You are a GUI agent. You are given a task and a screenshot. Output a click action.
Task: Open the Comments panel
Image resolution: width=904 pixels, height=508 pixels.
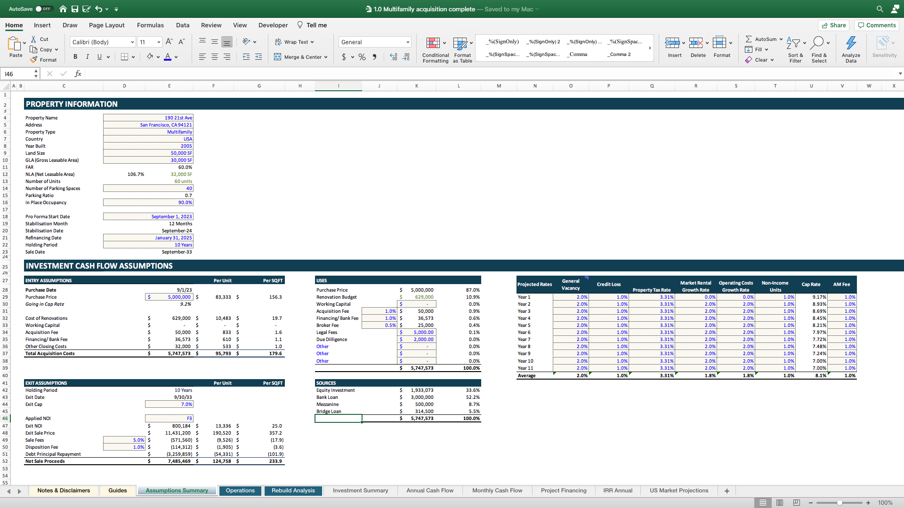876,25
